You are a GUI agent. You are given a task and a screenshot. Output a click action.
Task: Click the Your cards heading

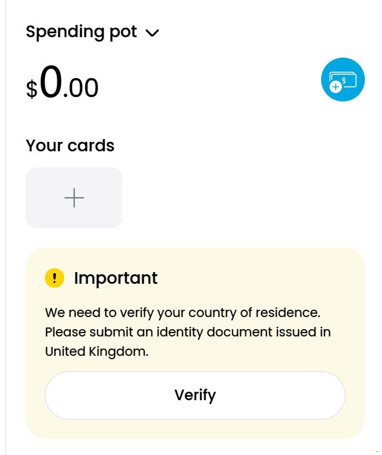[x=70, y=146]
